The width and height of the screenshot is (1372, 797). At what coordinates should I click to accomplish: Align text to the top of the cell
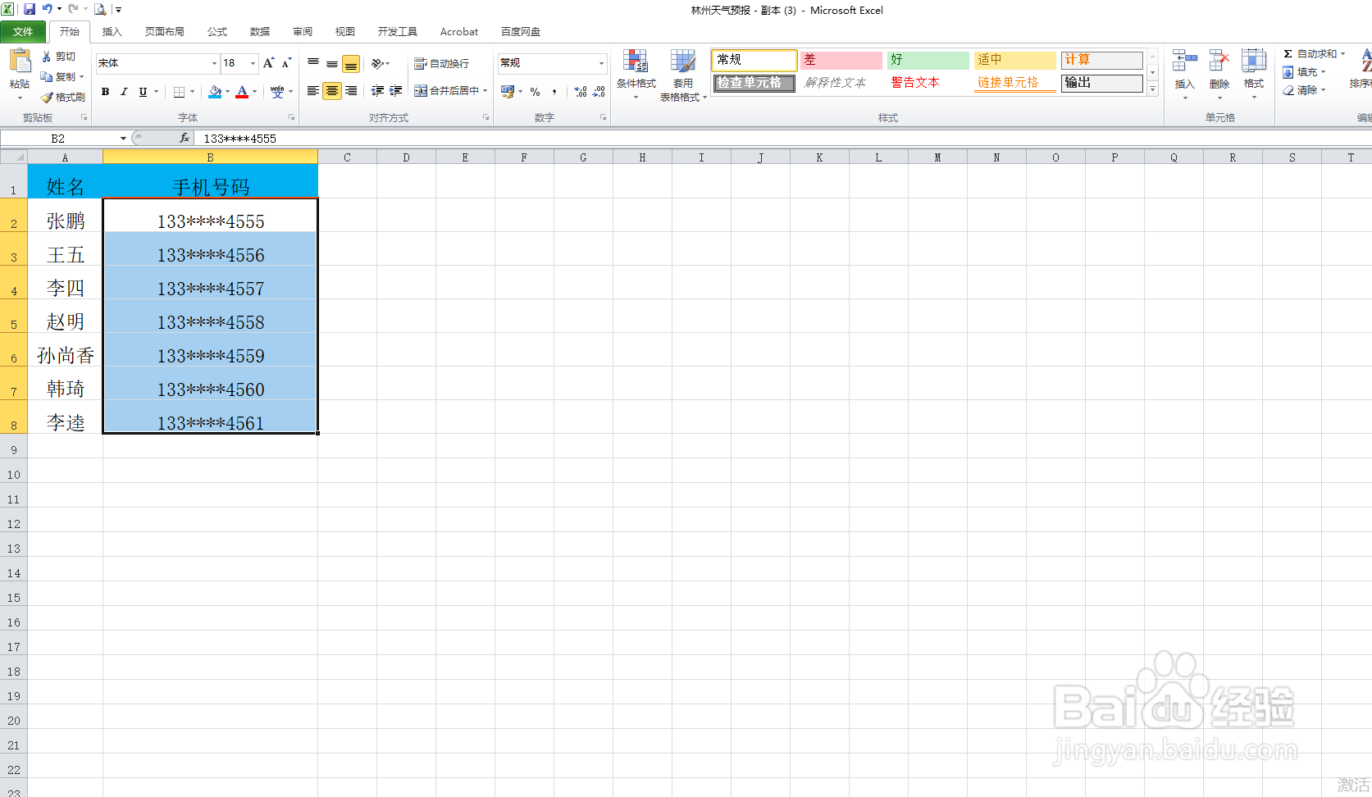pyautogui.click(x=313, y=63)
